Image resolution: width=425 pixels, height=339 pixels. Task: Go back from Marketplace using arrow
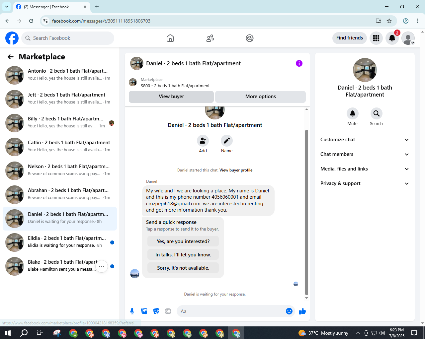point(11,57)
